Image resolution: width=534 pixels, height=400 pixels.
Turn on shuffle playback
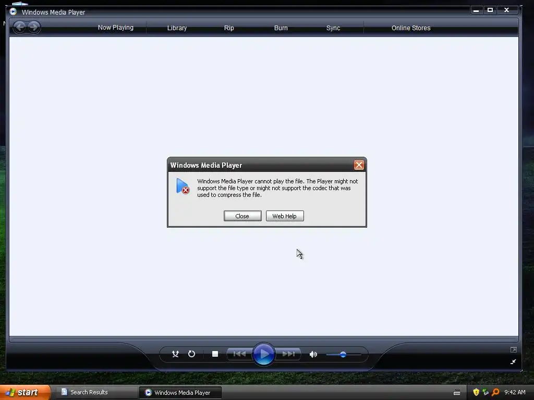[x=175, y=354]
